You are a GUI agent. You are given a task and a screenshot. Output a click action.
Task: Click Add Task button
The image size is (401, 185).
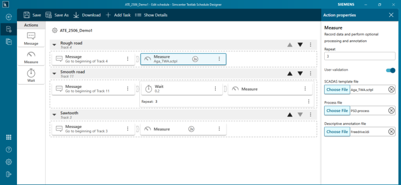(x=118, y=15)
